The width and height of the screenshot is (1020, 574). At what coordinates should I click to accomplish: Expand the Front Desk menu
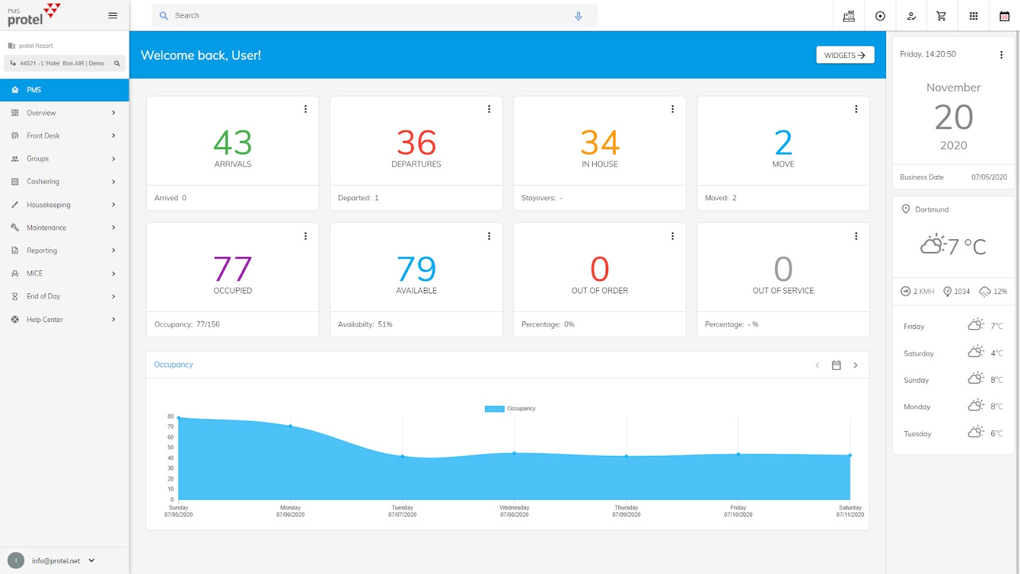(x=64, y=136)
